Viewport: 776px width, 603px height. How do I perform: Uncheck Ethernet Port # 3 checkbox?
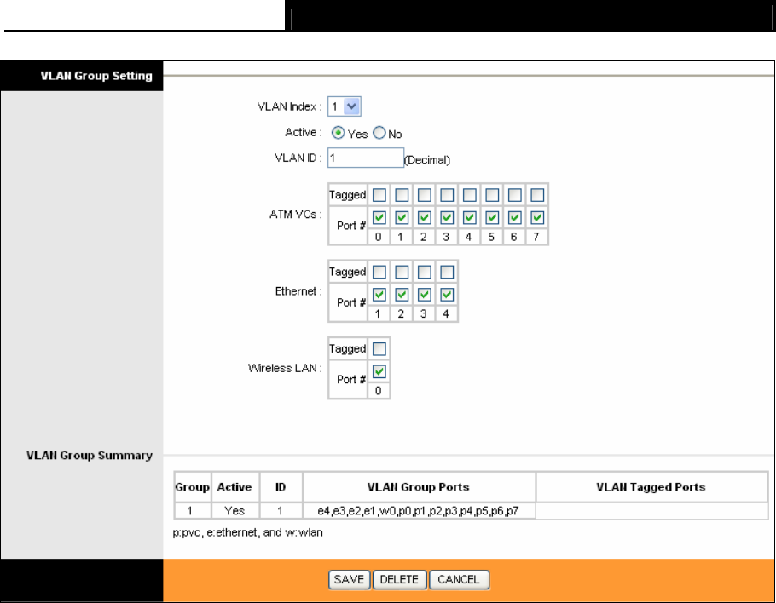pos(424,295)
